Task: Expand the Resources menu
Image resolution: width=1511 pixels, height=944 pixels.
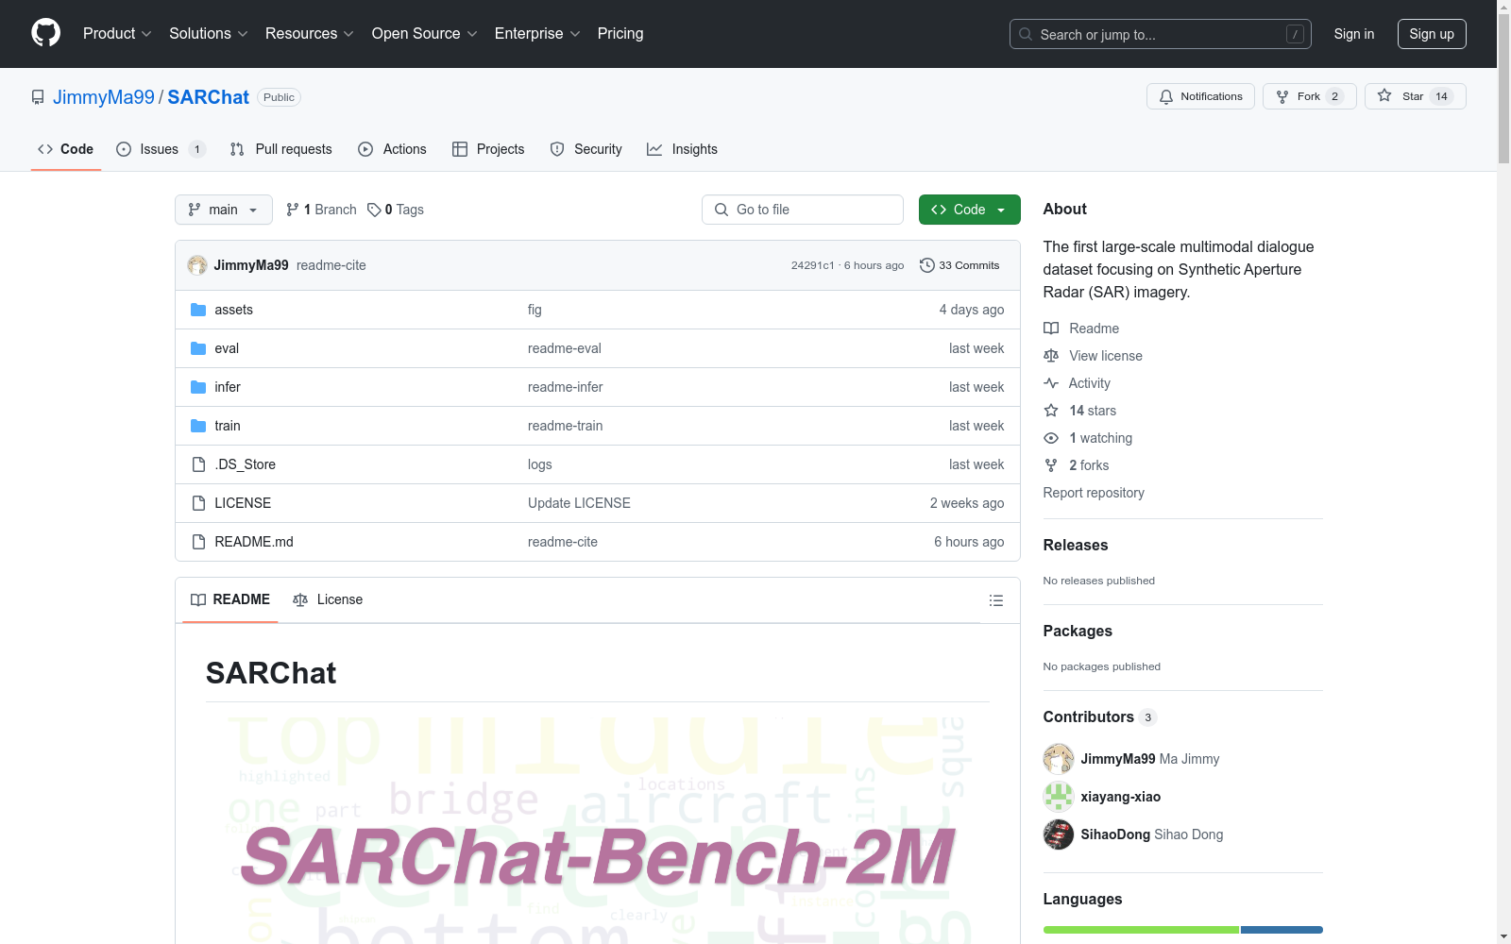Action: coord(310,34)
